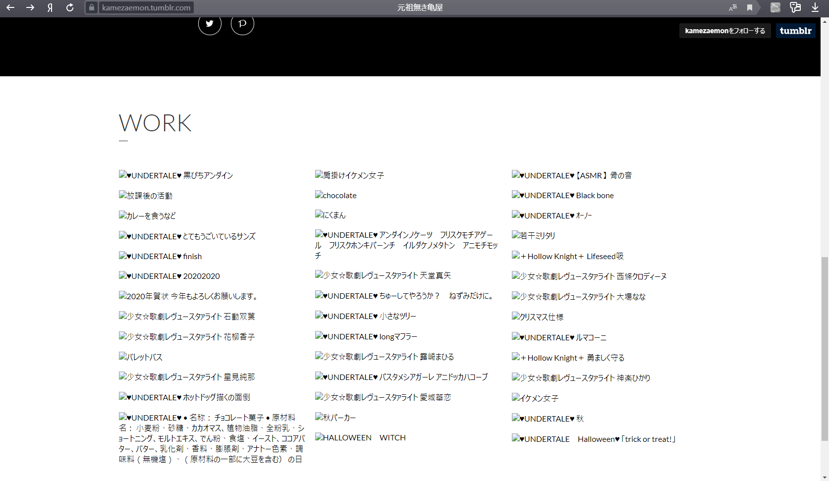The width and height of the screenshot is (829, 481).
Task: Open クリスマス仕様 work link
Action: coord(538,317)
